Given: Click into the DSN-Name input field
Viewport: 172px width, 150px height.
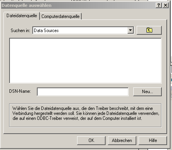Looking at the screenshot, I should pos(83,92).
